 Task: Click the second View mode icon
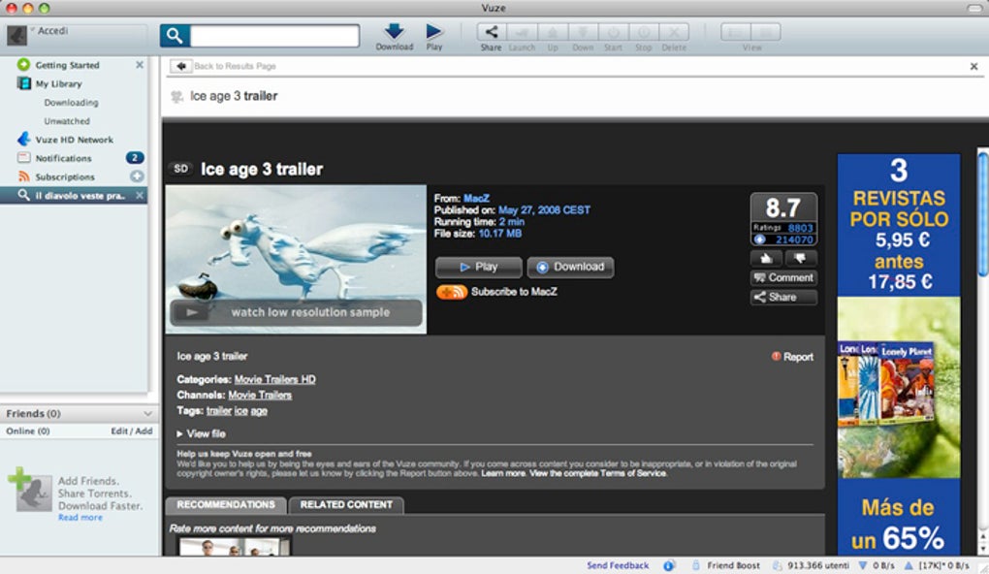(766, 32)
